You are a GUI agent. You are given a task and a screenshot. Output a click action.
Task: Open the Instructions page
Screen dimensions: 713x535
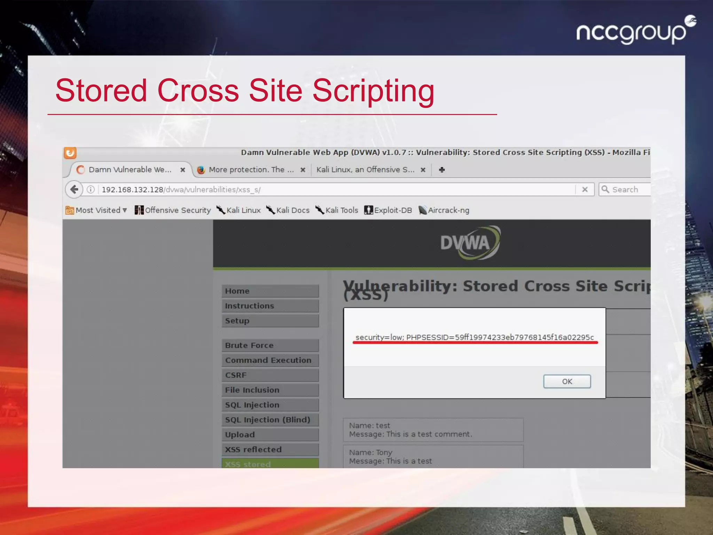[270, 306]
